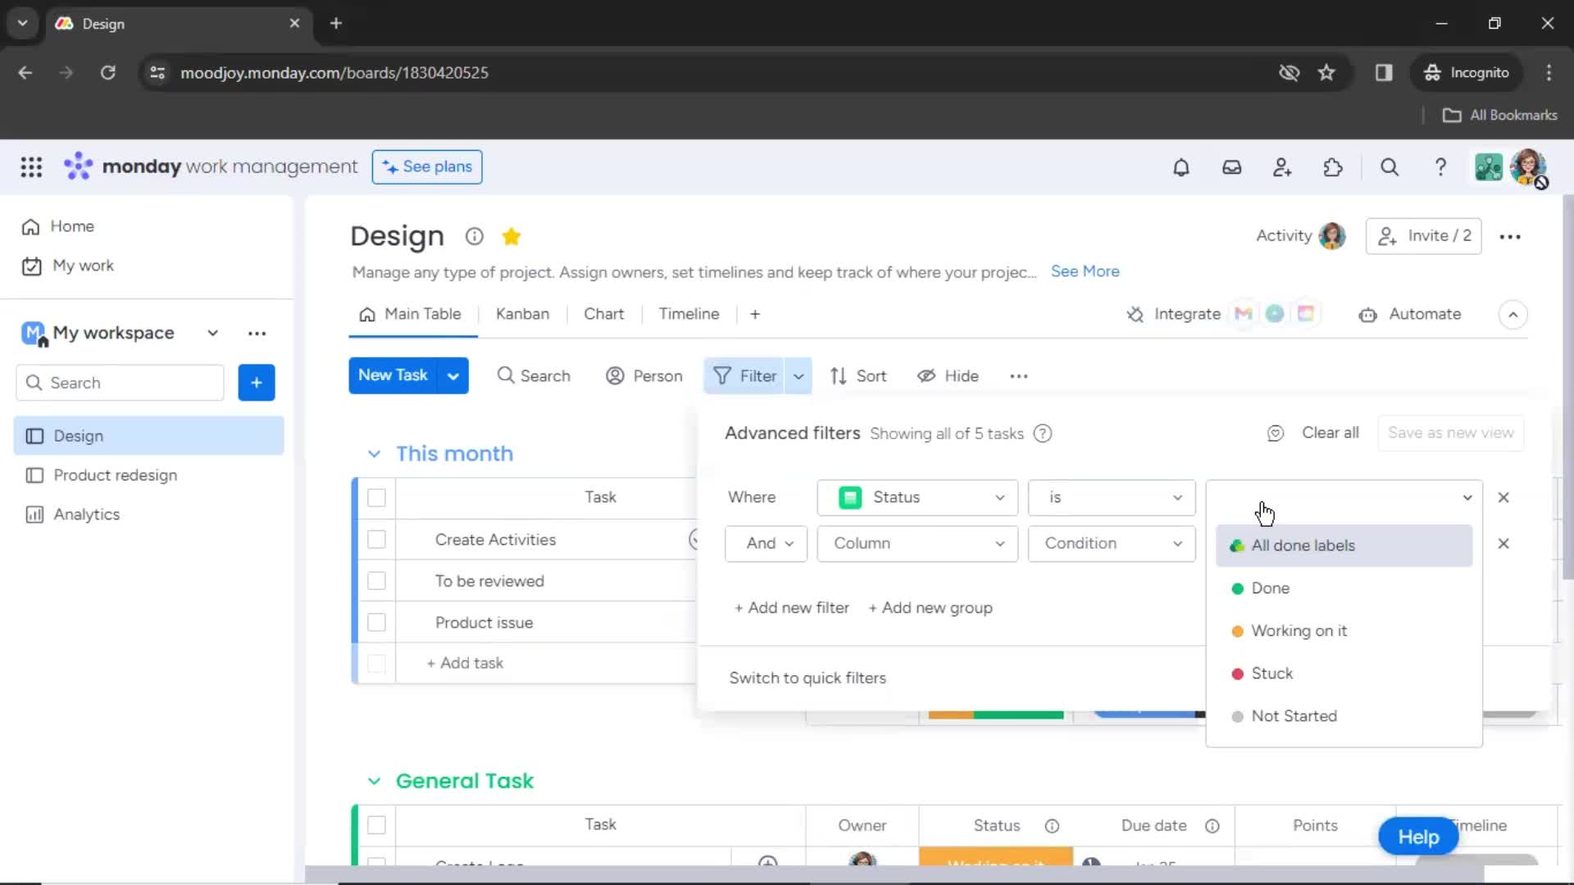Screen dimensions: 1574x885
Task: Select all tasks in This month group
Action: (376, 498)
